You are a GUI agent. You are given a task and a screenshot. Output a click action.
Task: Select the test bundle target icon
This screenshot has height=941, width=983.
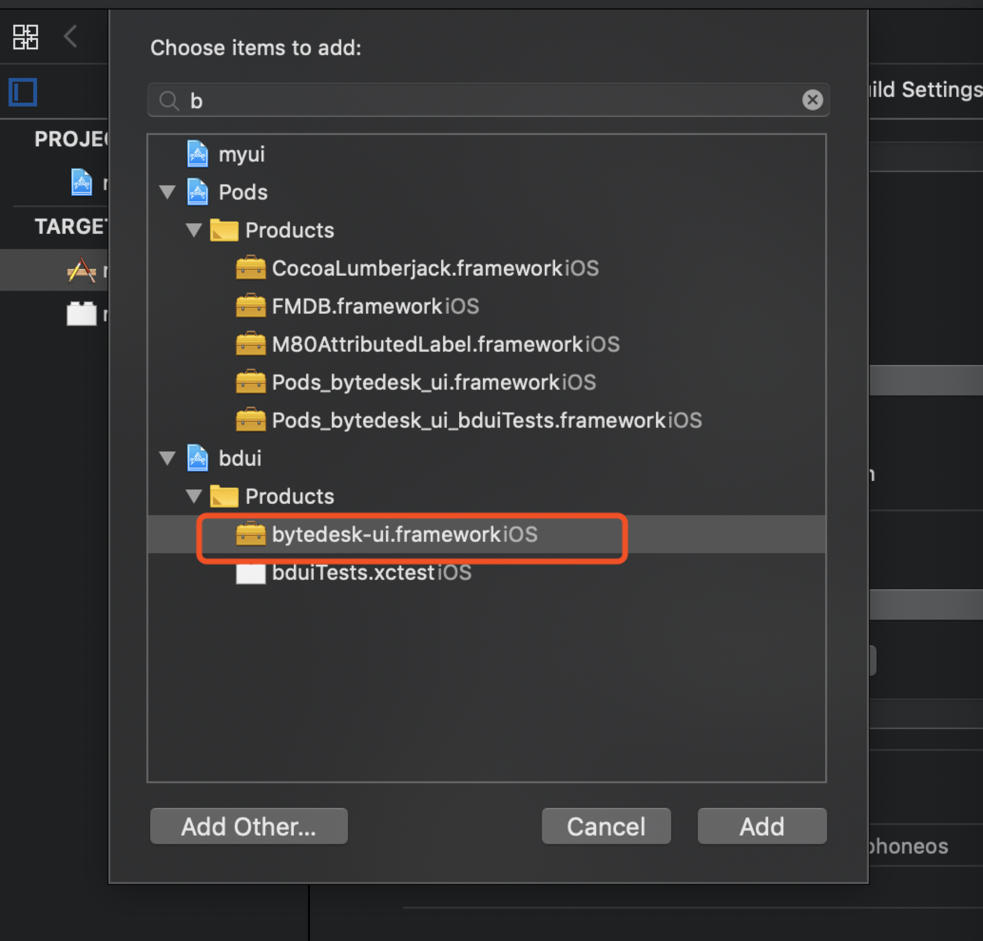click(81, 314)
